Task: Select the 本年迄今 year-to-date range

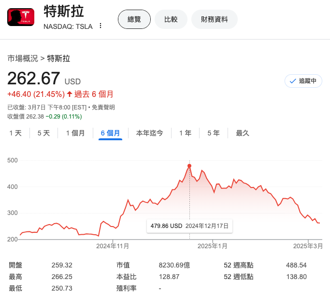Action: point(150,133)
